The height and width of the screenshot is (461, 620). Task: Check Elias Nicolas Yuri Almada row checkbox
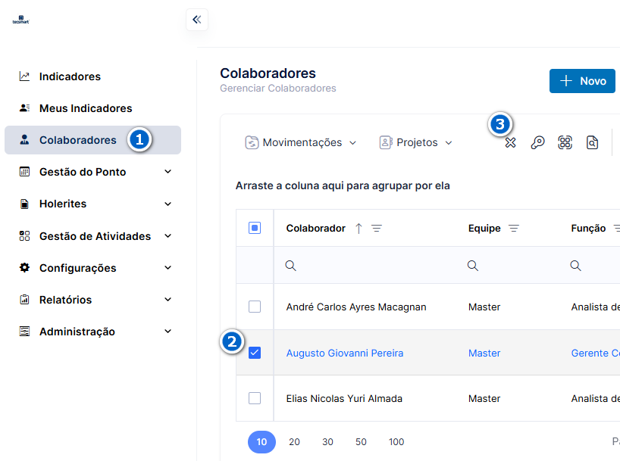pyautogui.click(x=255, y=398)
